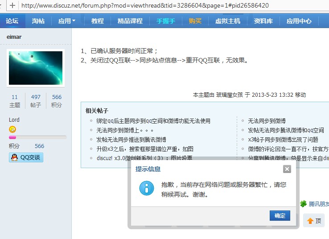329x239 pixels.
Task: Open related post 发帖无法同步推送到腾讯微博
Action: [132, 140]
